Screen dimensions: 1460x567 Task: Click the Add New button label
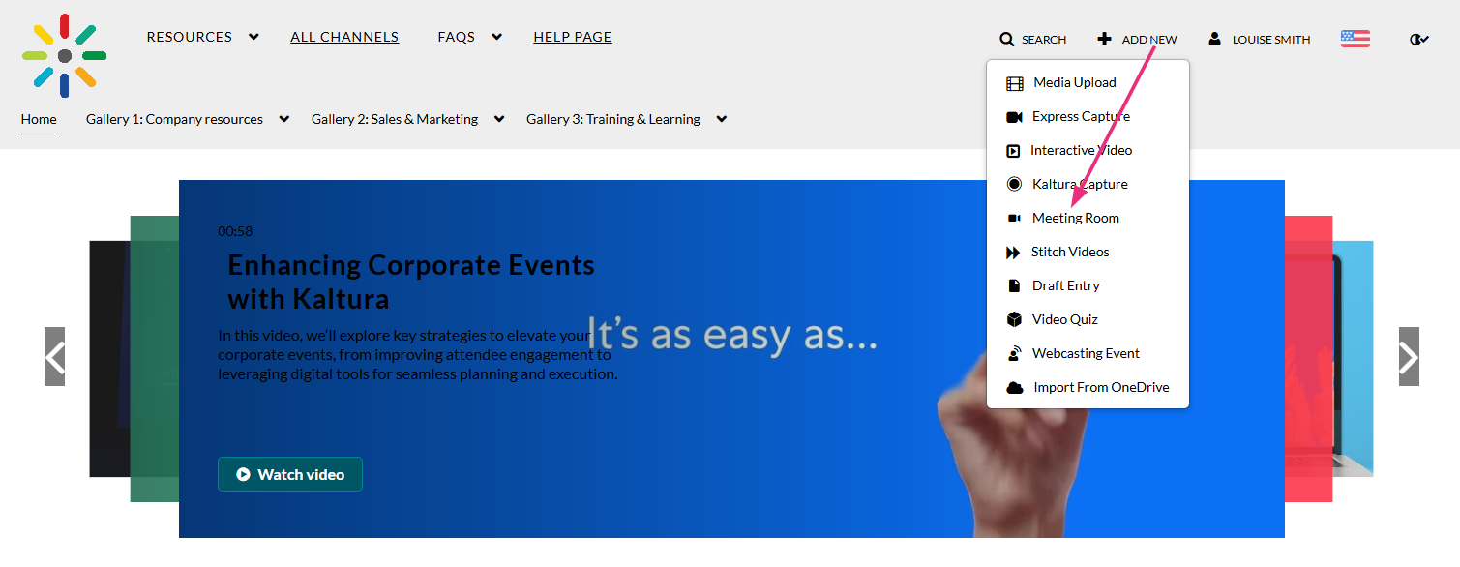1149,40
